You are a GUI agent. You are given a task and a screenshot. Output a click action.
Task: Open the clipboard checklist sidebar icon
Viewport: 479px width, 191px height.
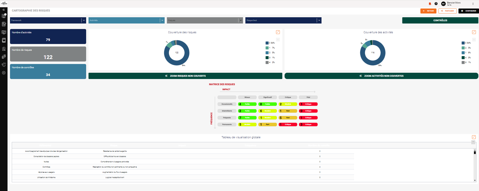pyautogui.click(x=4, y=24)
